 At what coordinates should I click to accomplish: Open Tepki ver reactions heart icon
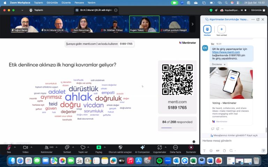(83, 148)
